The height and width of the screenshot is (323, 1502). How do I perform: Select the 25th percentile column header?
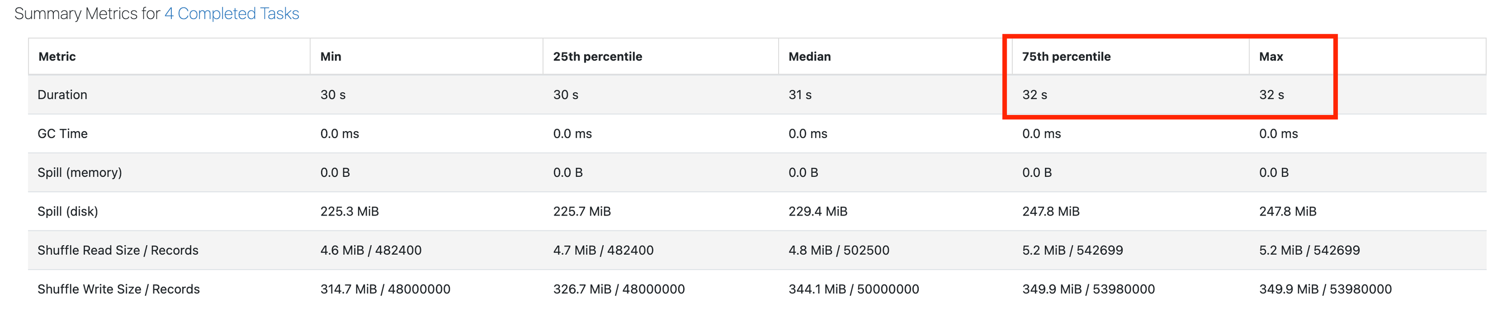point(597,57)
